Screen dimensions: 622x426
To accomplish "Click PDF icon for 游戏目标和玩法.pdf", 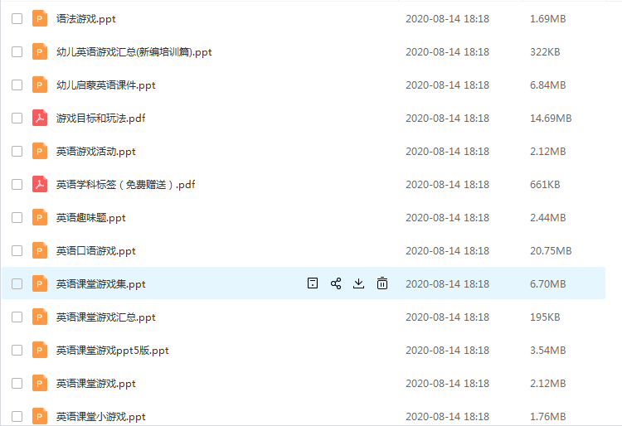I will point(40,118).
